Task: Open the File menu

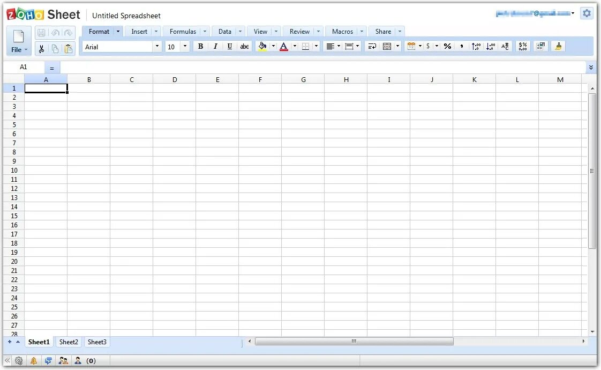Action: (x=19, y=41)
